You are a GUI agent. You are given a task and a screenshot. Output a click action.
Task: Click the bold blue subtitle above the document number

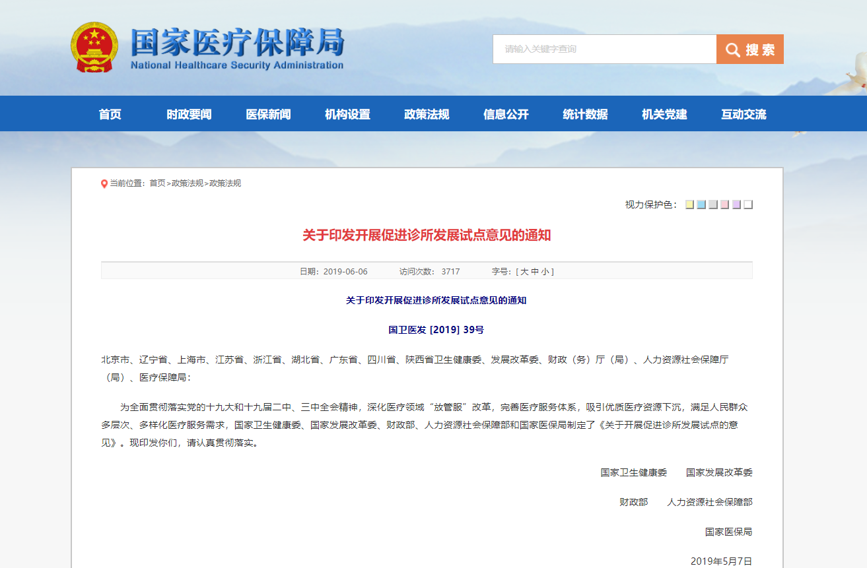pos(436,300)
